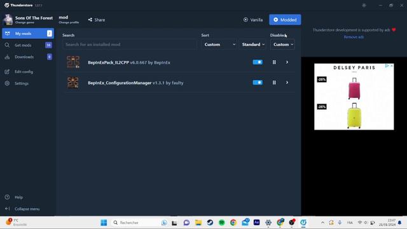Click the Thunderstore taskbar icon
This screenshot has height=229, width=407.
coord(303,223)
